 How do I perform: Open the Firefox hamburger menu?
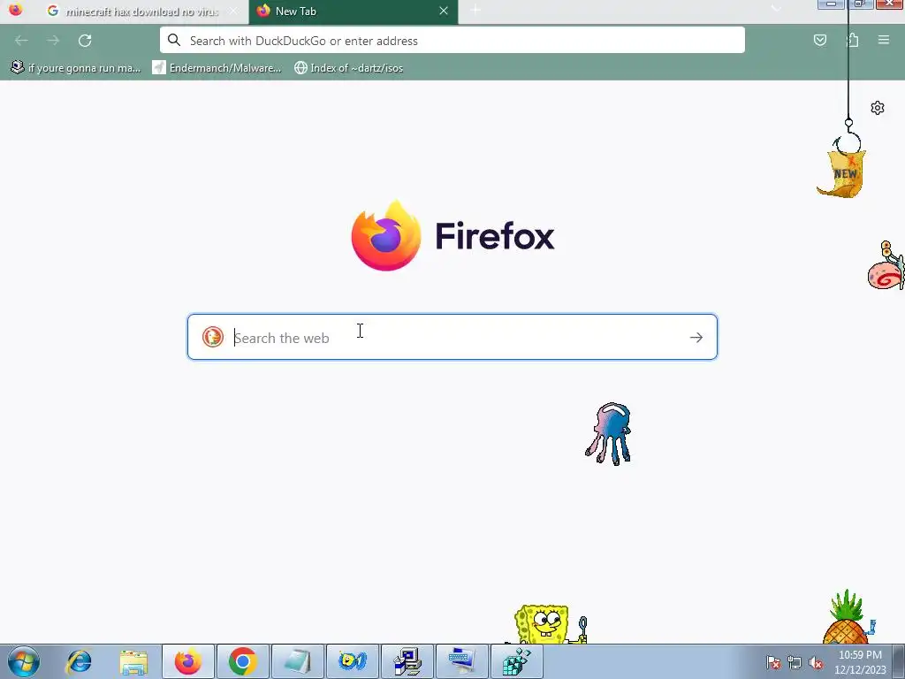tap(884, 40)
